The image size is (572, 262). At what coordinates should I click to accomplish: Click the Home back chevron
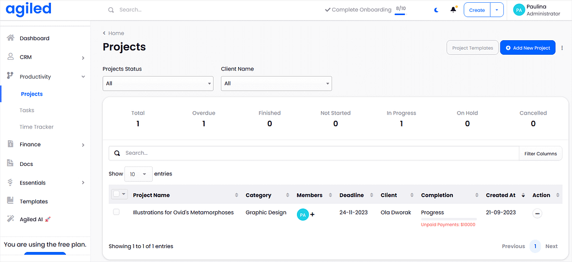click(105, 33)
